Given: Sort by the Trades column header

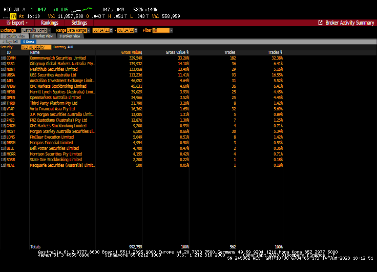Looking at the screenshot, I should [230, 52].
